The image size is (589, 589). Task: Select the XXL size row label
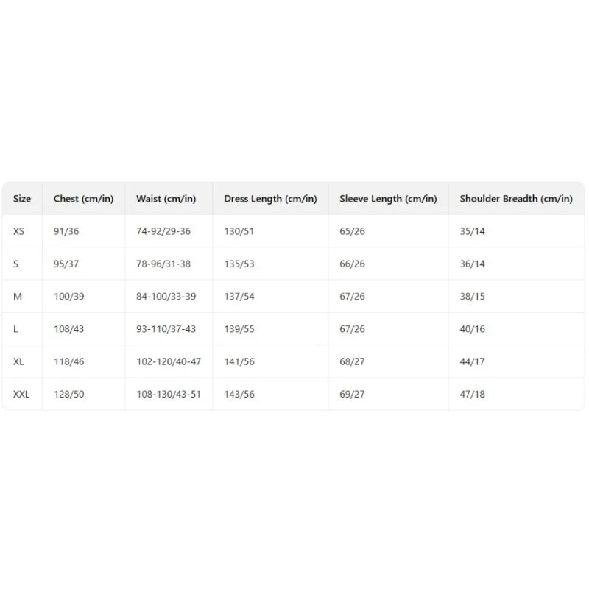pos(21,394)
